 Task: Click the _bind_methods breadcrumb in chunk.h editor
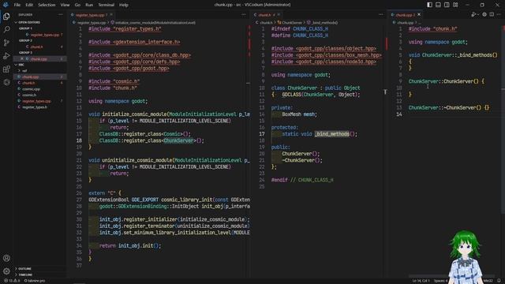pyautogui.click(x=323, y=23)
